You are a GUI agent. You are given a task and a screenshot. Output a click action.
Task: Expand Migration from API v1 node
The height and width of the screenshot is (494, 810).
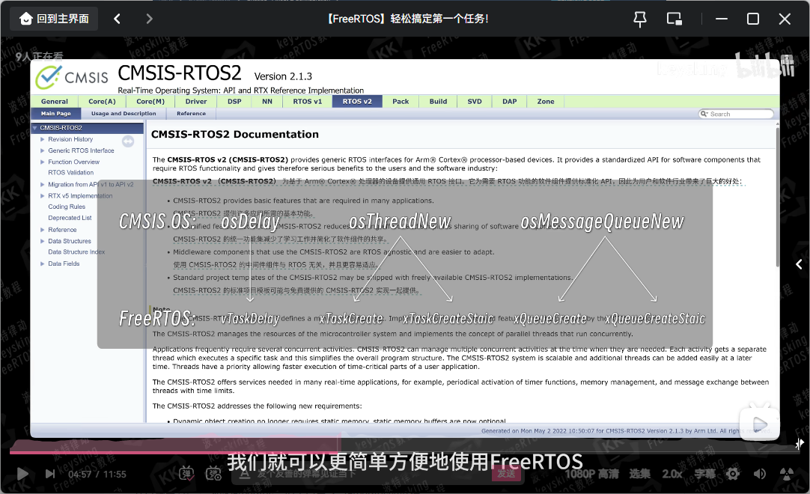click(x=43, y=184)
